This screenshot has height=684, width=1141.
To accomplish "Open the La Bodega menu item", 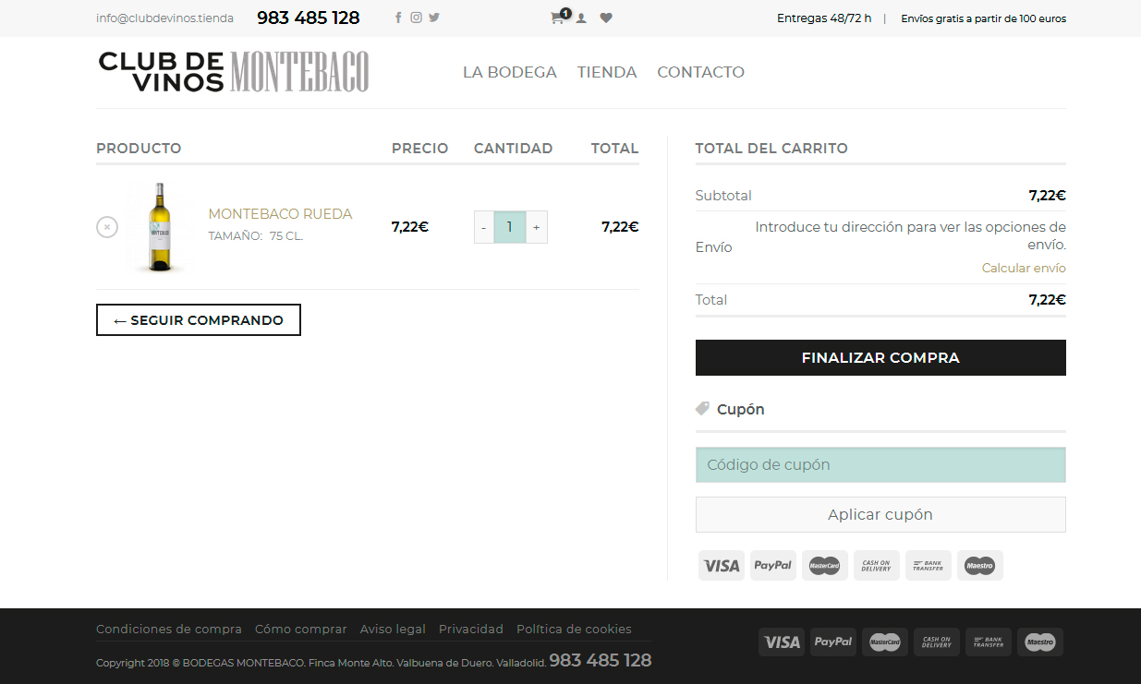I will tap(509, 72).
